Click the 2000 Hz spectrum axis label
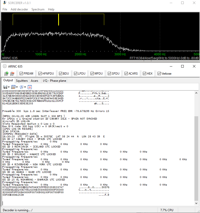 [x=81, y=54]
